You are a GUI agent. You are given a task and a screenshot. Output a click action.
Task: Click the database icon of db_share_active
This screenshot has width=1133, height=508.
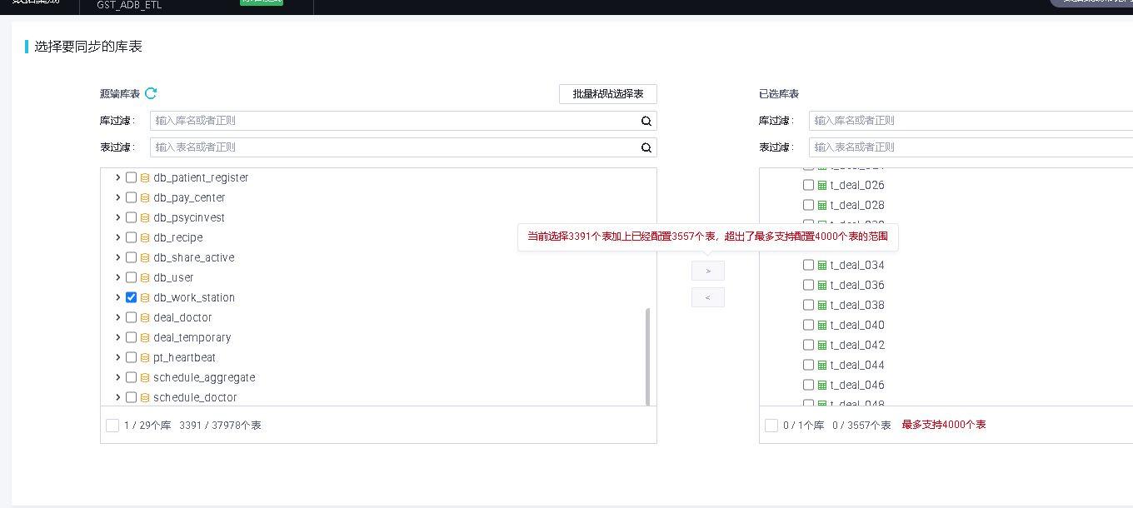(145, 257)
